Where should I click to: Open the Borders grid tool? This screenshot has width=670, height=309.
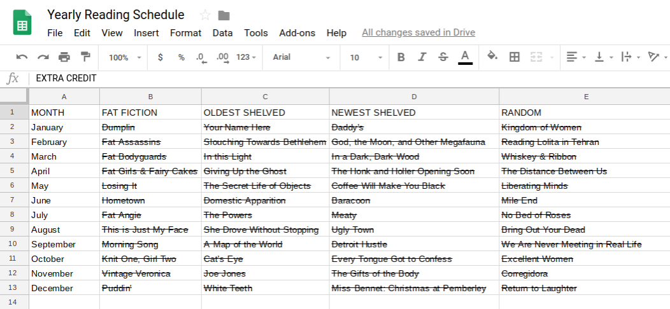[515, 57]
